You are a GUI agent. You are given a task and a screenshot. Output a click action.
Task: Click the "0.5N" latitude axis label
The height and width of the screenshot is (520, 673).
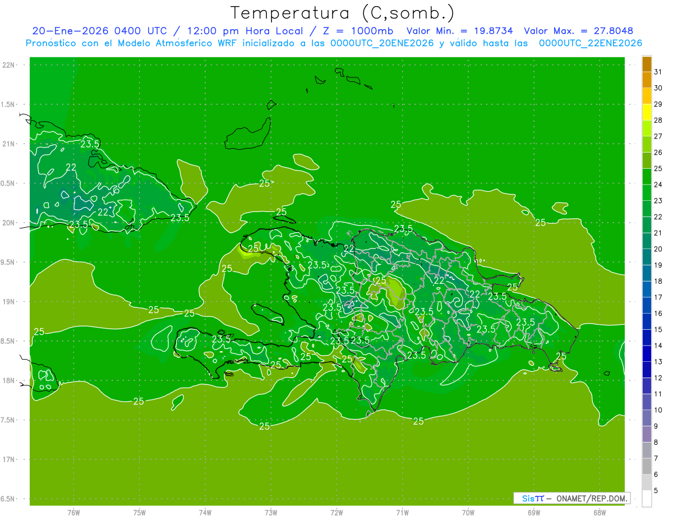9,183
